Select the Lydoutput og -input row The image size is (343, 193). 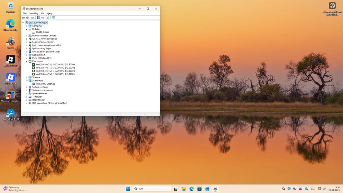click(42, 48)
